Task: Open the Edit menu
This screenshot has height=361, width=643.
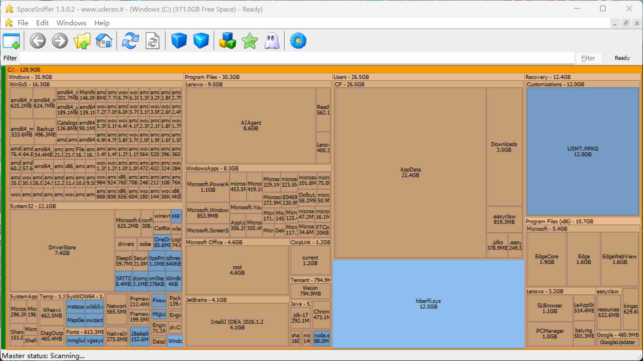Action: (x=42, y=23)
